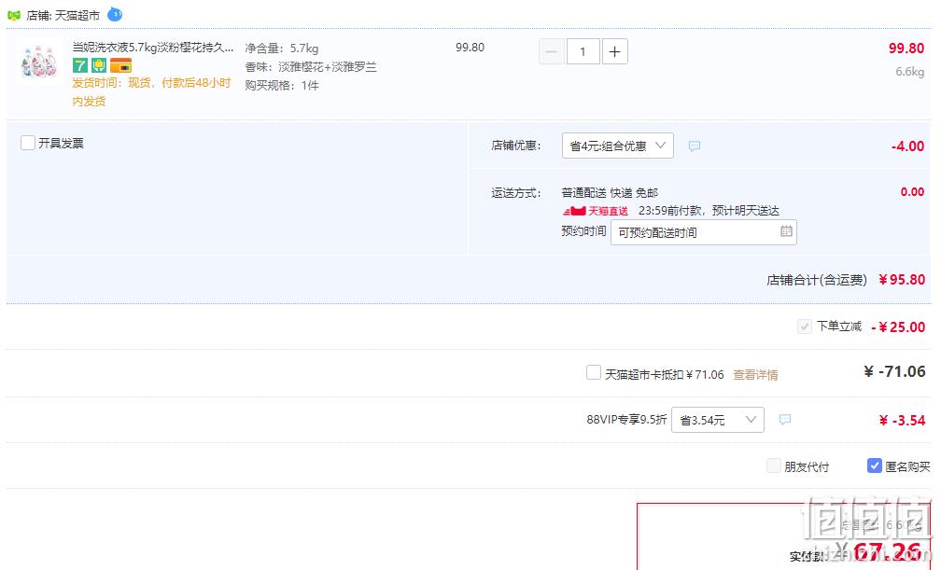
Task: Click the green Tmall supermarket cat icon
Action: (x=14, y=15)
